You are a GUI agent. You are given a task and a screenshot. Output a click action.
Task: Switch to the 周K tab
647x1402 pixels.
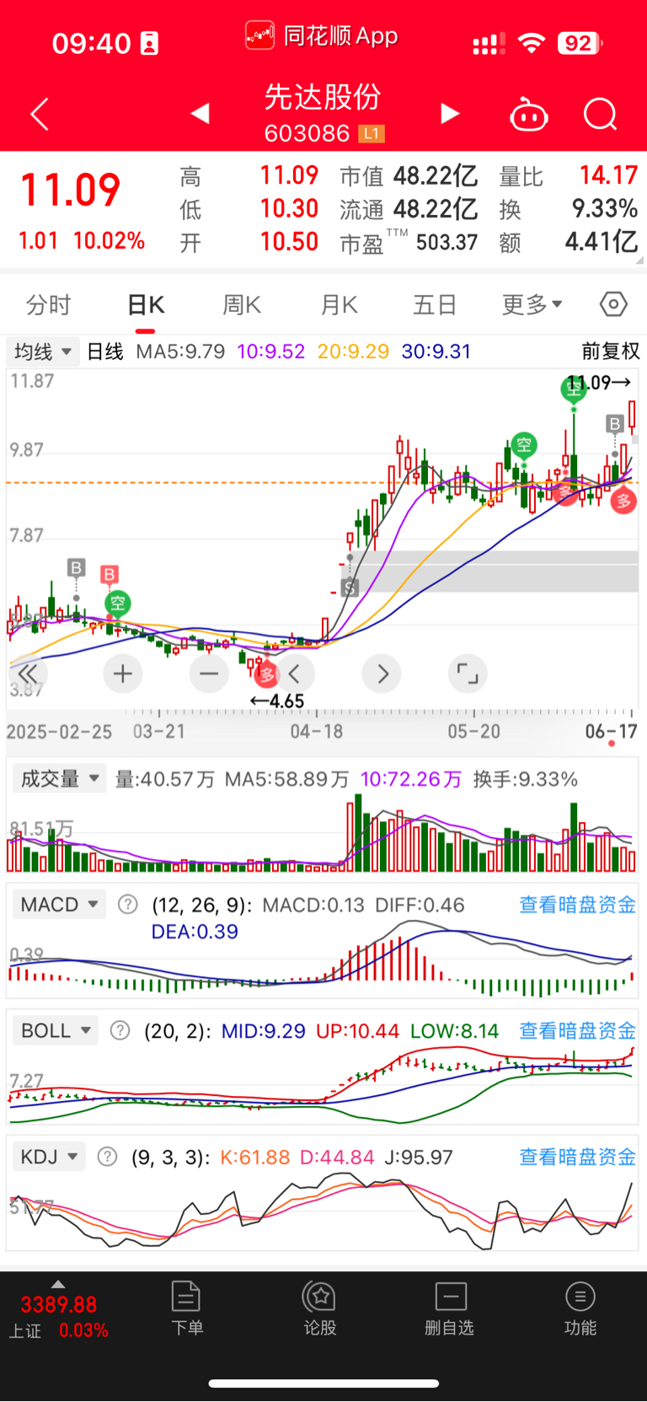coord(242,304)
